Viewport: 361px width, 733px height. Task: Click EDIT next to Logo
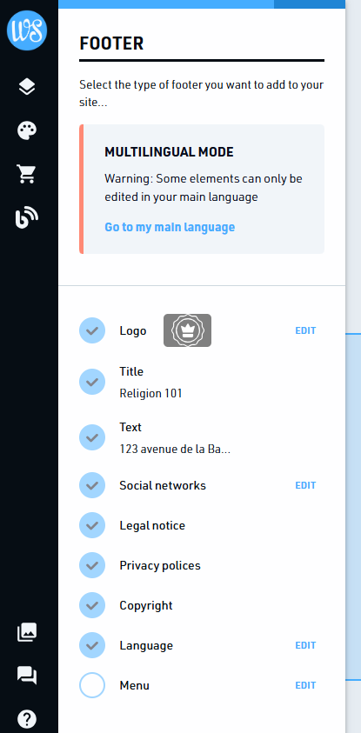tap(305, 330)
